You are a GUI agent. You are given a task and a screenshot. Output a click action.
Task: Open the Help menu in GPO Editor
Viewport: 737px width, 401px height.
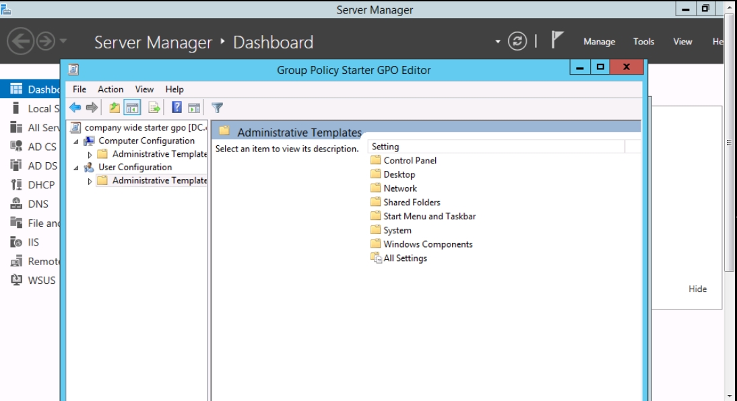point(174,89)
